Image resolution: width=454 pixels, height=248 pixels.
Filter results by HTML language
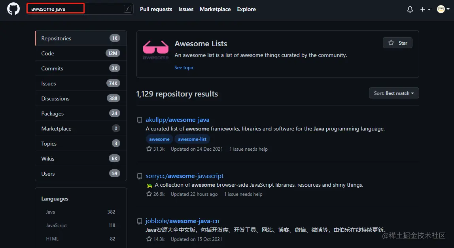tap(81, 239)
